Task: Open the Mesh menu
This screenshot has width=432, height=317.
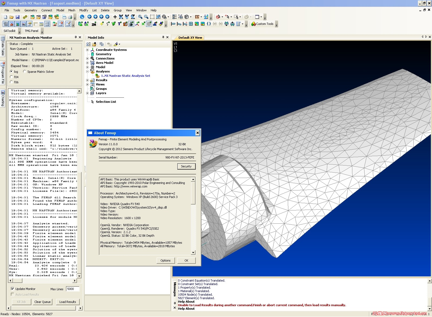Action: (x=72, y=10)
